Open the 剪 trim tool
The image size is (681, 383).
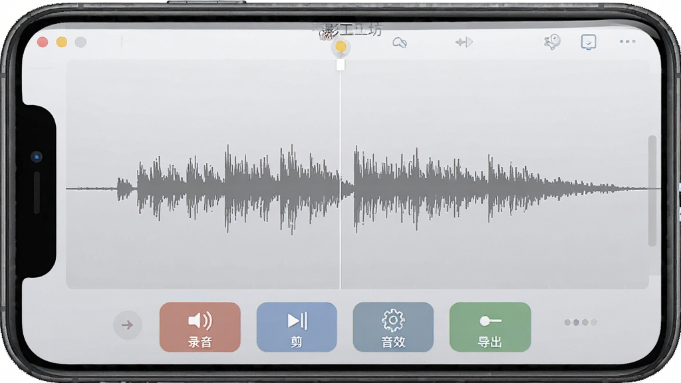point(297,327)
